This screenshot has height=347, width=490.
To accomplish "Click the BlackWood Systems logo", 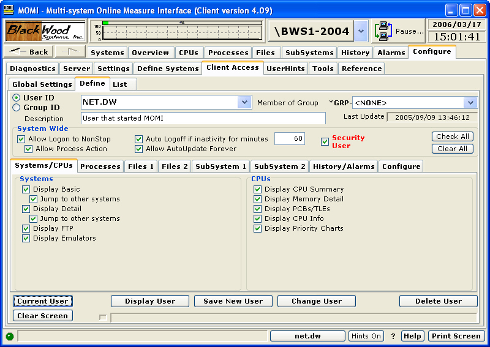I will pyautogui.click(x=46, y=31).
